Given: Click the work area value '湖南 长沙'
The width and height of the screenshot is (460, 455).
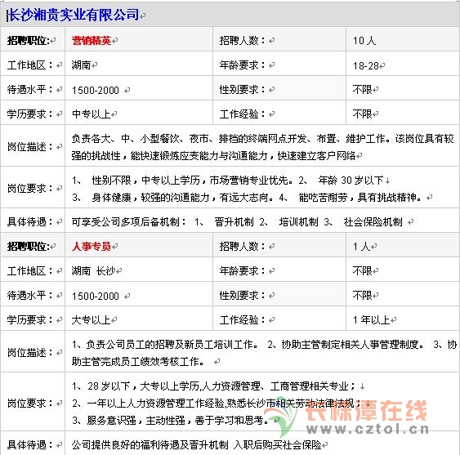Looking at the screenshot, I should (94, 271).
